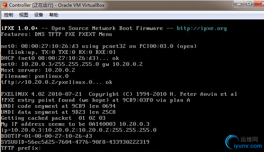Click the 'ip=10.20.0.3:10.20.0.2' line
The width and height of the screenshot is (264, 152).
coord(78,130)
